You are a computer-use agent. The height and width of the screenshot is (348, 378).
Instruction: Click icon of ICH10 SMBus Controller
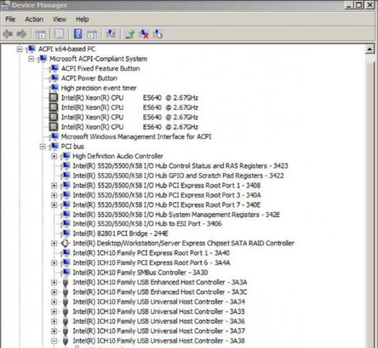66,272
